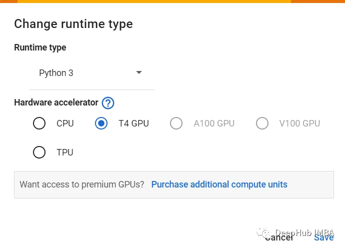Expand the runtime type dropdown arrow

click(x=139, y=72)
